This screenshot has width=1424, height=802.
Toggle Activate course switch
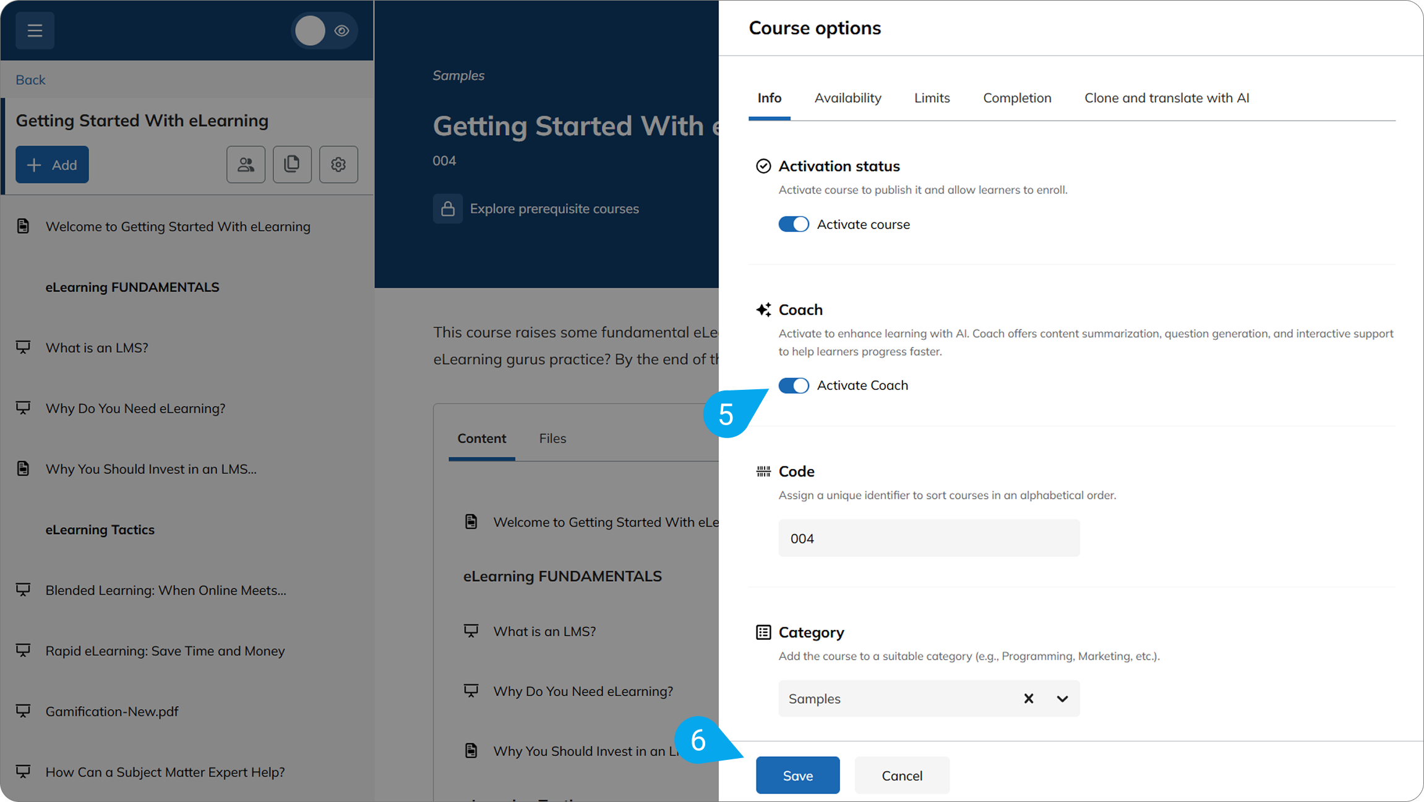pyautogui.click(x=794, y=224)
